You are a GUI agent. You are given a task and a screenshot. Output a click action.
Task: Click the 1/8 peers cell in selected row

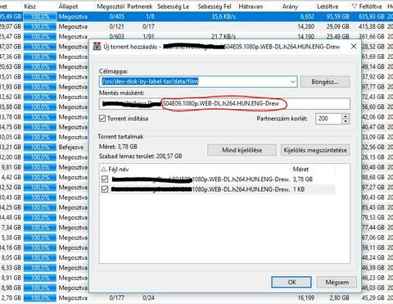pyautogui.click(x=150, y=16)
